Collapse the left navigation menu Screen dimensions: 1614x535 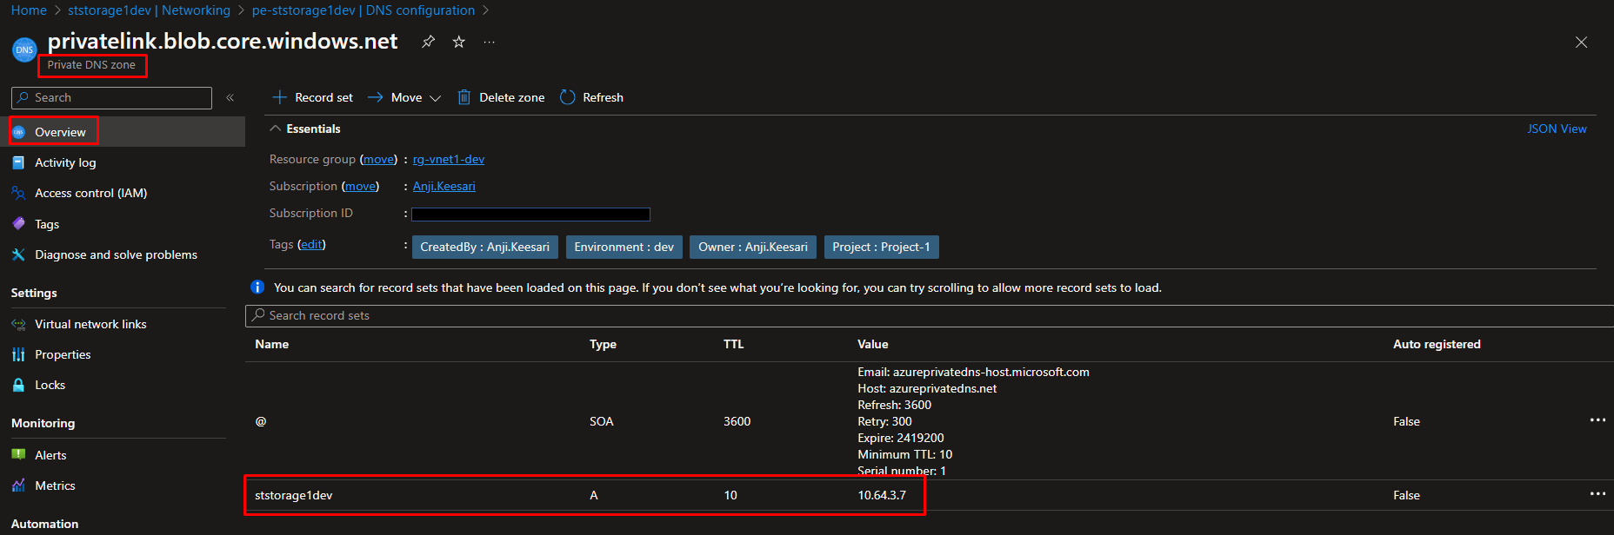(230, 97)
